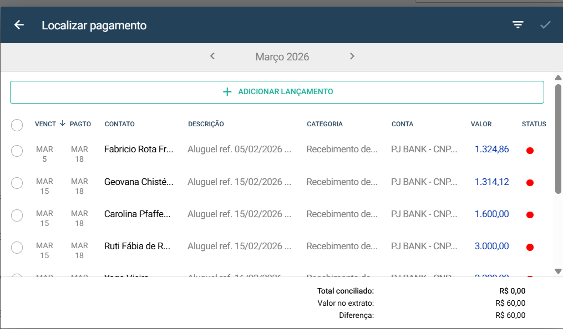Click value 3.000,00
Screen dimensions: 563x329
[x=491, y=246]
